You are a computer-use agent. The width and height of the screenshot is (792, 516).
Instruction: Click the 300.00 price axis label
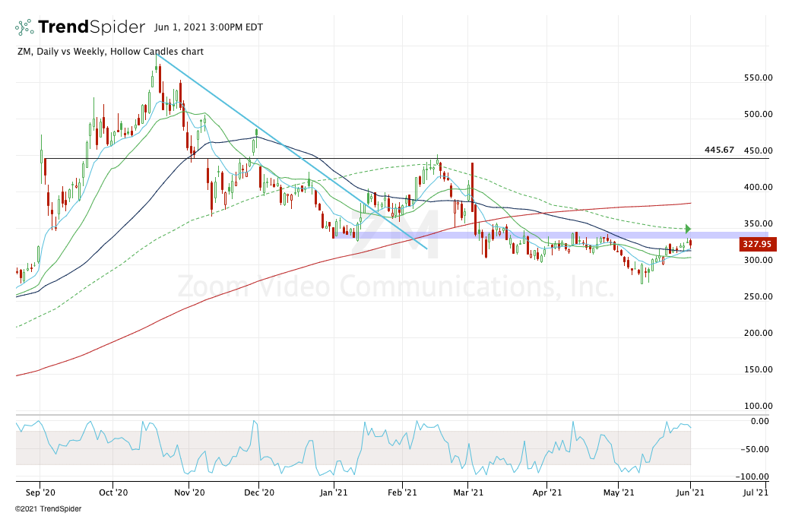click(x=758, y=260)
